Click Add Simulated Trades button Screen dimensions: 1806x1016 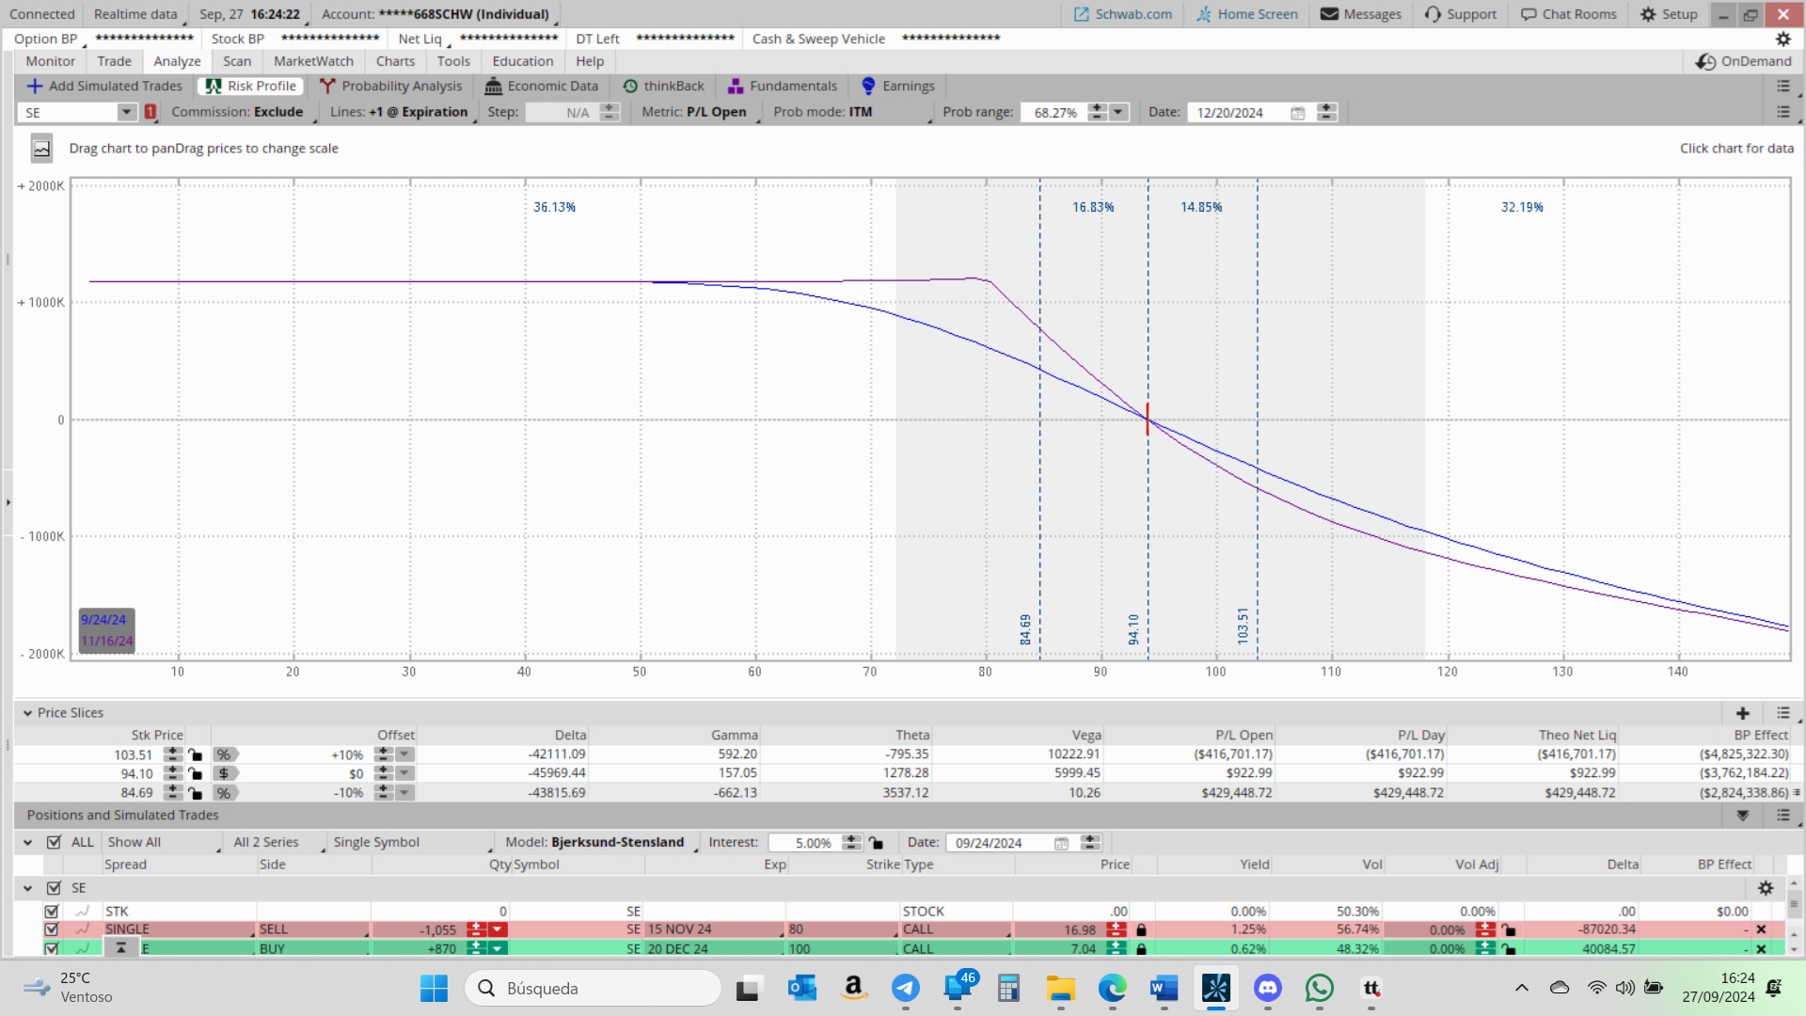104,86
